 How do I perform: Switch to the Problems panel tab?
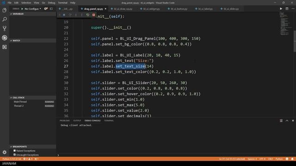click(x=65, y=121)
